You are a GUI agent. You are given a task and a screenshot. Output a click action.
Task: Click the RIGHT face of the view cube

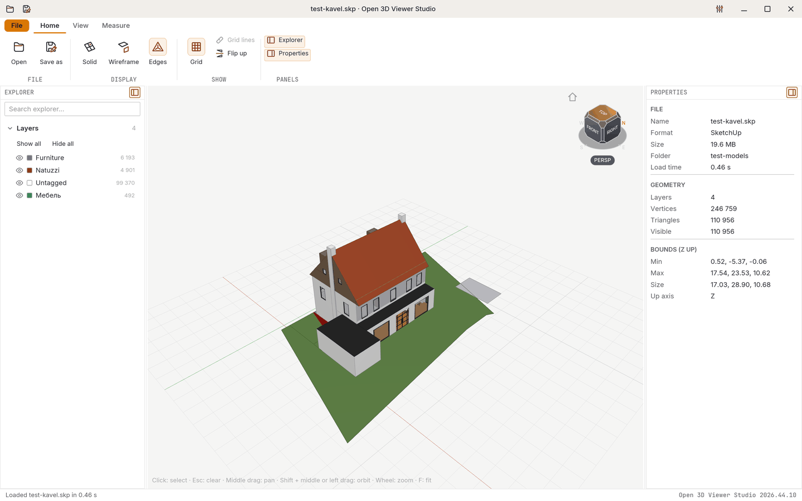(x=612, y=130)
